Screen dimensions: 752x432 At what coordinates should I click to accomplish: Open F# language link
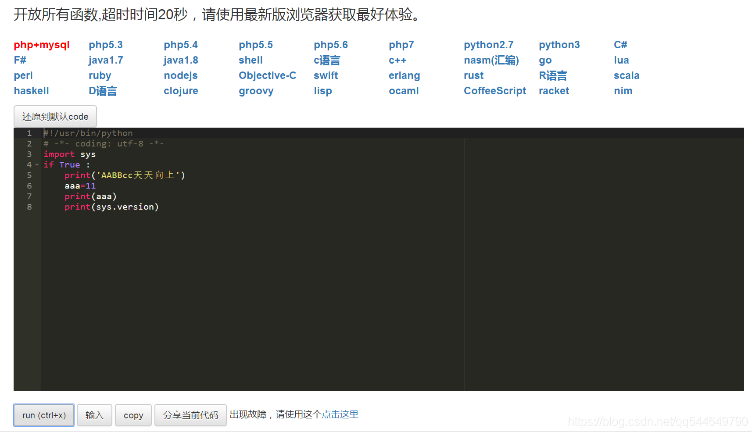click(20, 60)
